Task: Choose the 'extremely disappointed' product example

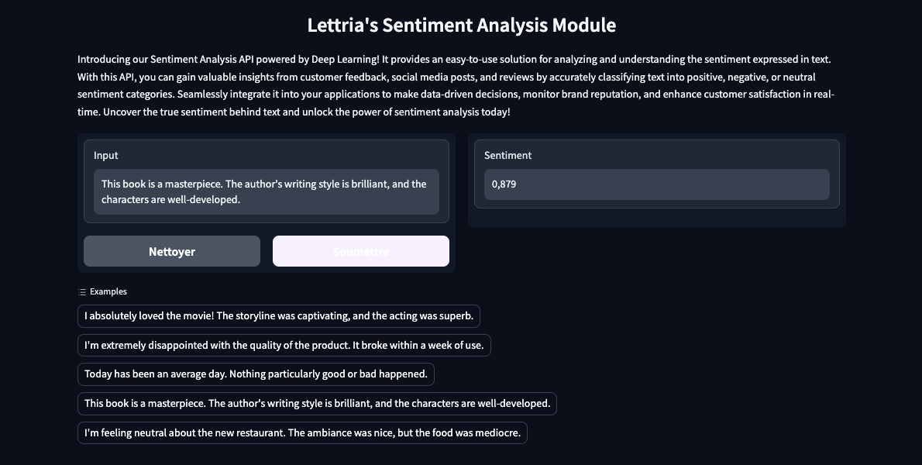Action: tap(284, 345)
